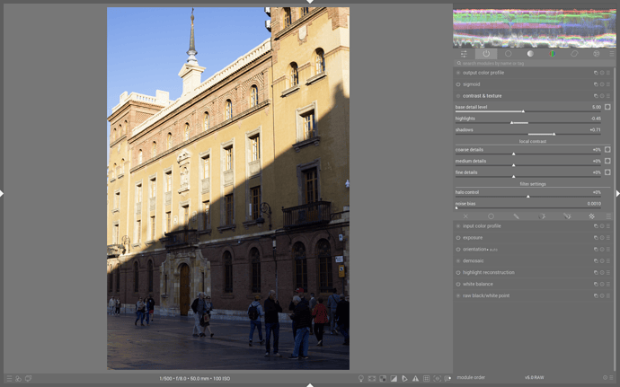This screenshot has height=387, width=620.
Task: Expand the orientation module
Action: pyautogui.click(x=474, y=250)
